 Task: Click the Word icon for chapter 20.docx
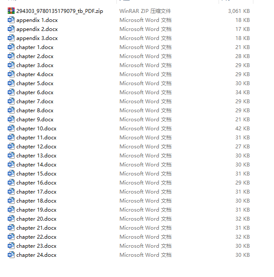point(11,219)
